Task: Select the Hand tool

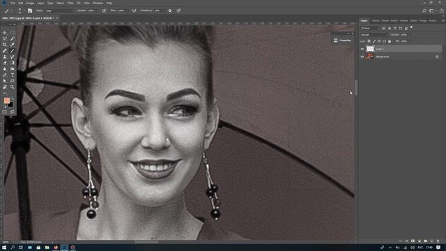Action: [x=5, y=86]
